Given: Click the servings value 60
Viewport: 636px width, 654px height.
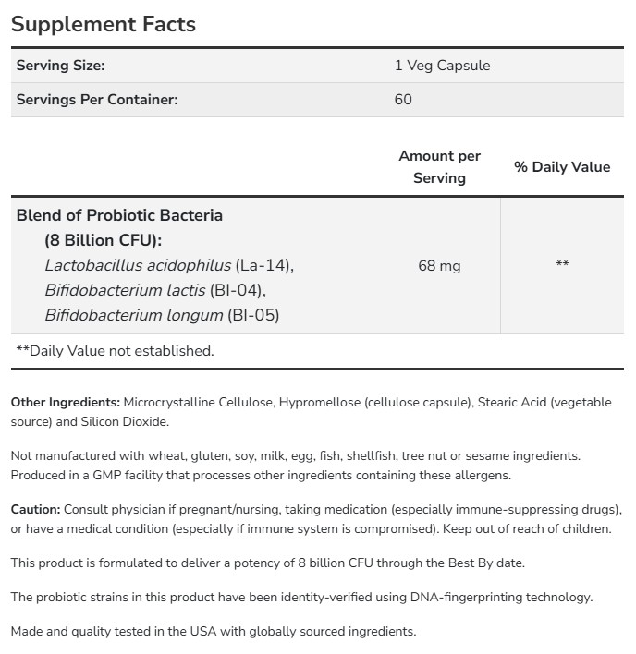Looking at the screenshot, I should click(403, 99).
